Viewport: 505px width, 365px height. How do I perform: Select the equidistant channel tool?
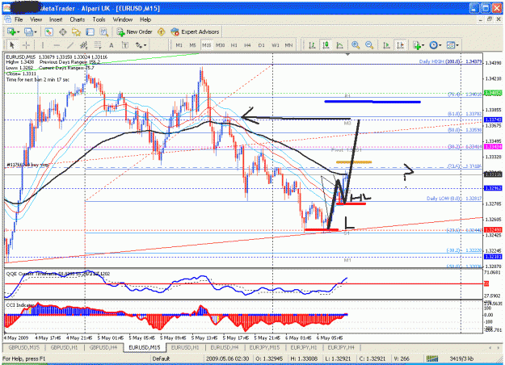coord(84,45)
